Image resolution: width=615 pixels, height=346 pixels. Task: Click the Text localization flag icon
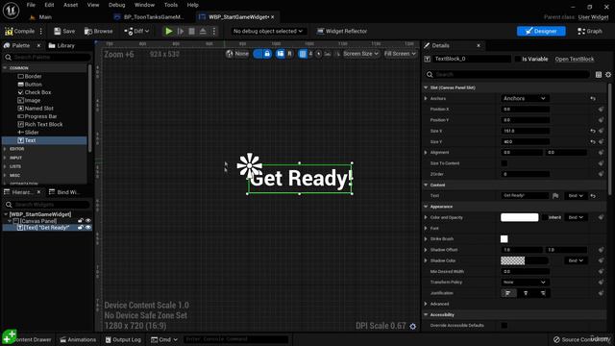coord(555,196)
